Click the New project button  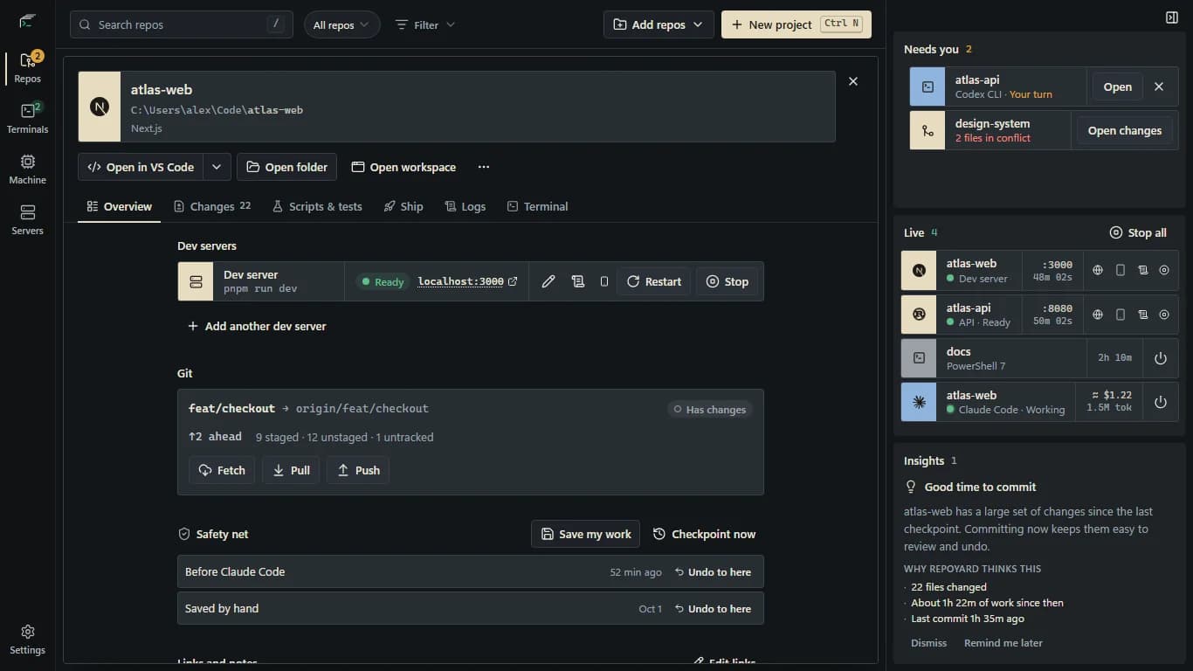(x=796, y=24)
